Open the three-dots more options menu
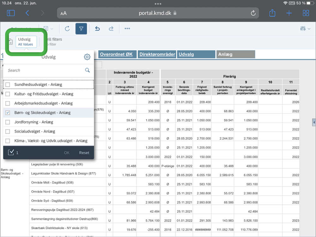The width and height of the screenshot is (316, 237). click(x=127, y=29)
